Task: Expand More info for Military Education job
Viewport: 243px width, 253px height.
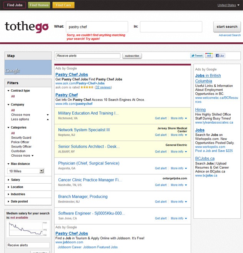Action: [x=179, y=118]
